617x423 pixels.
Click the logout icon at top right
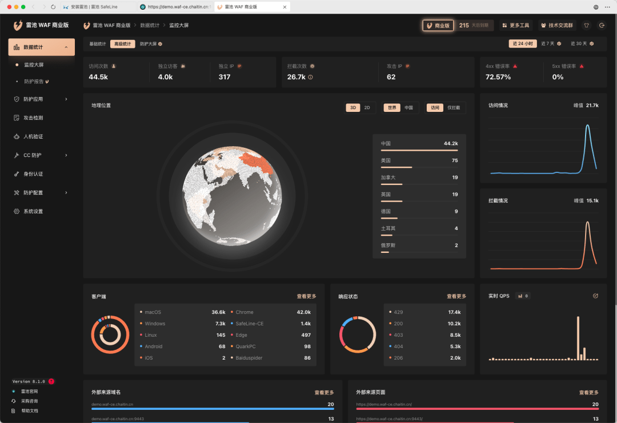coord(602,25)
